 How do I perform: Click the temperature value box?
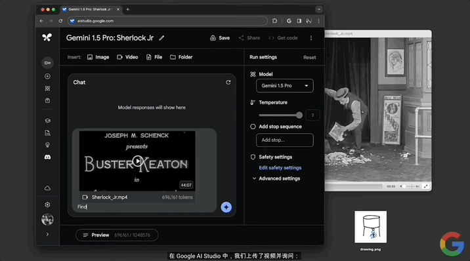pyautogui.click(x=312, y=115)
